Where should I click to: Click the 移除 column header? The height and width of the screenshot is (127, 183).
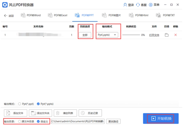(x=176, y=27)
